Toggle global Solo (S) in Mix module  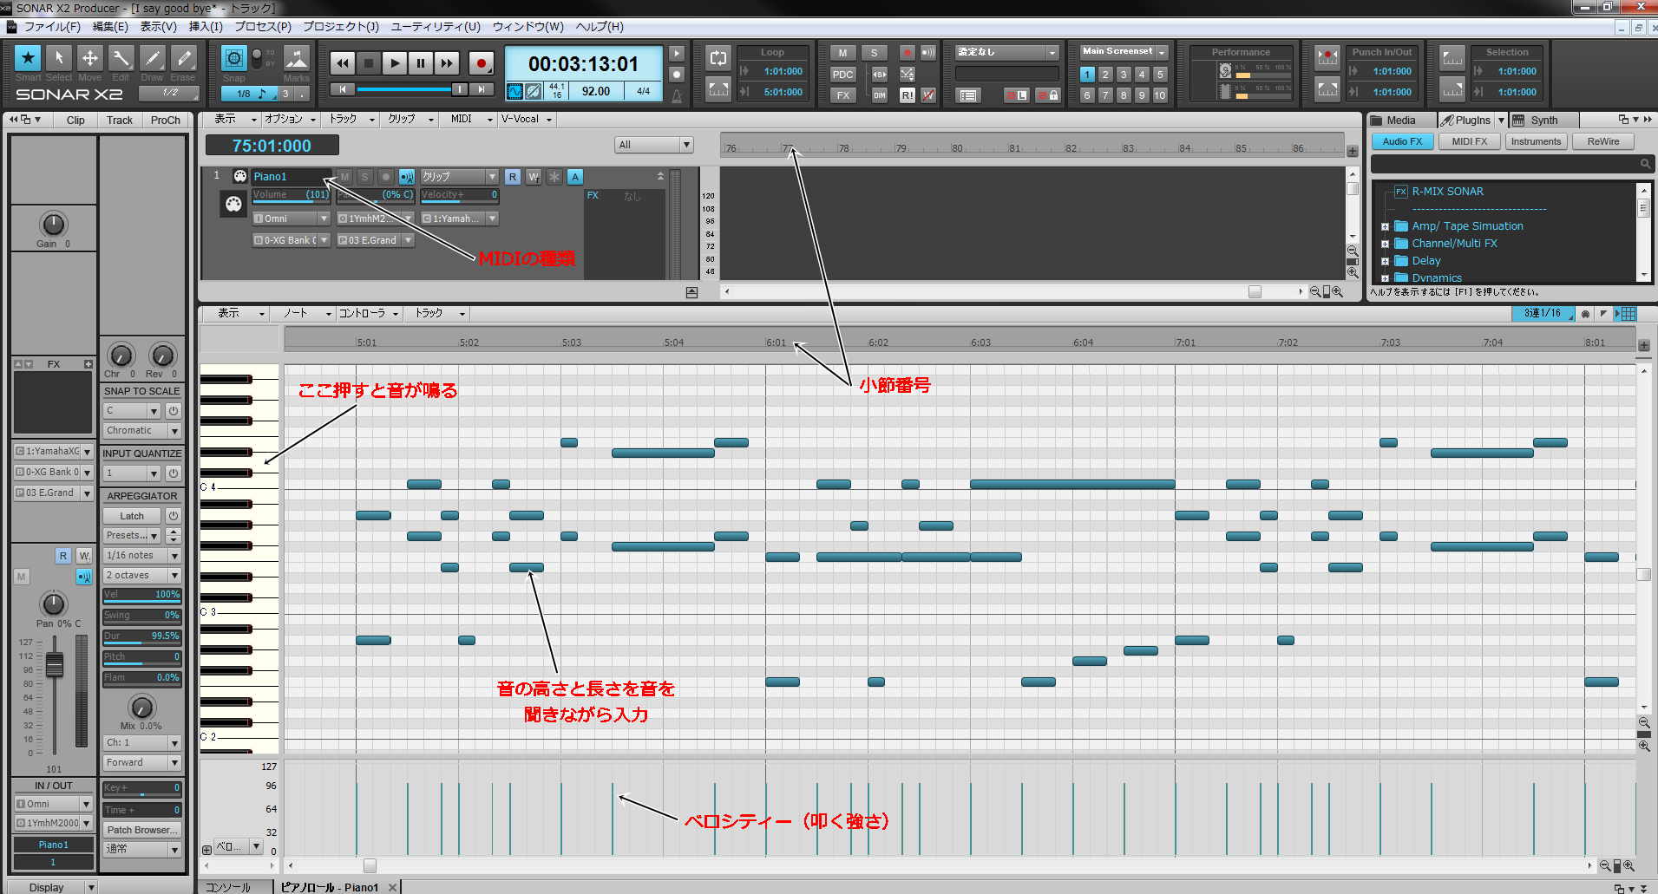pyautogui.click(x=875, y=53)
